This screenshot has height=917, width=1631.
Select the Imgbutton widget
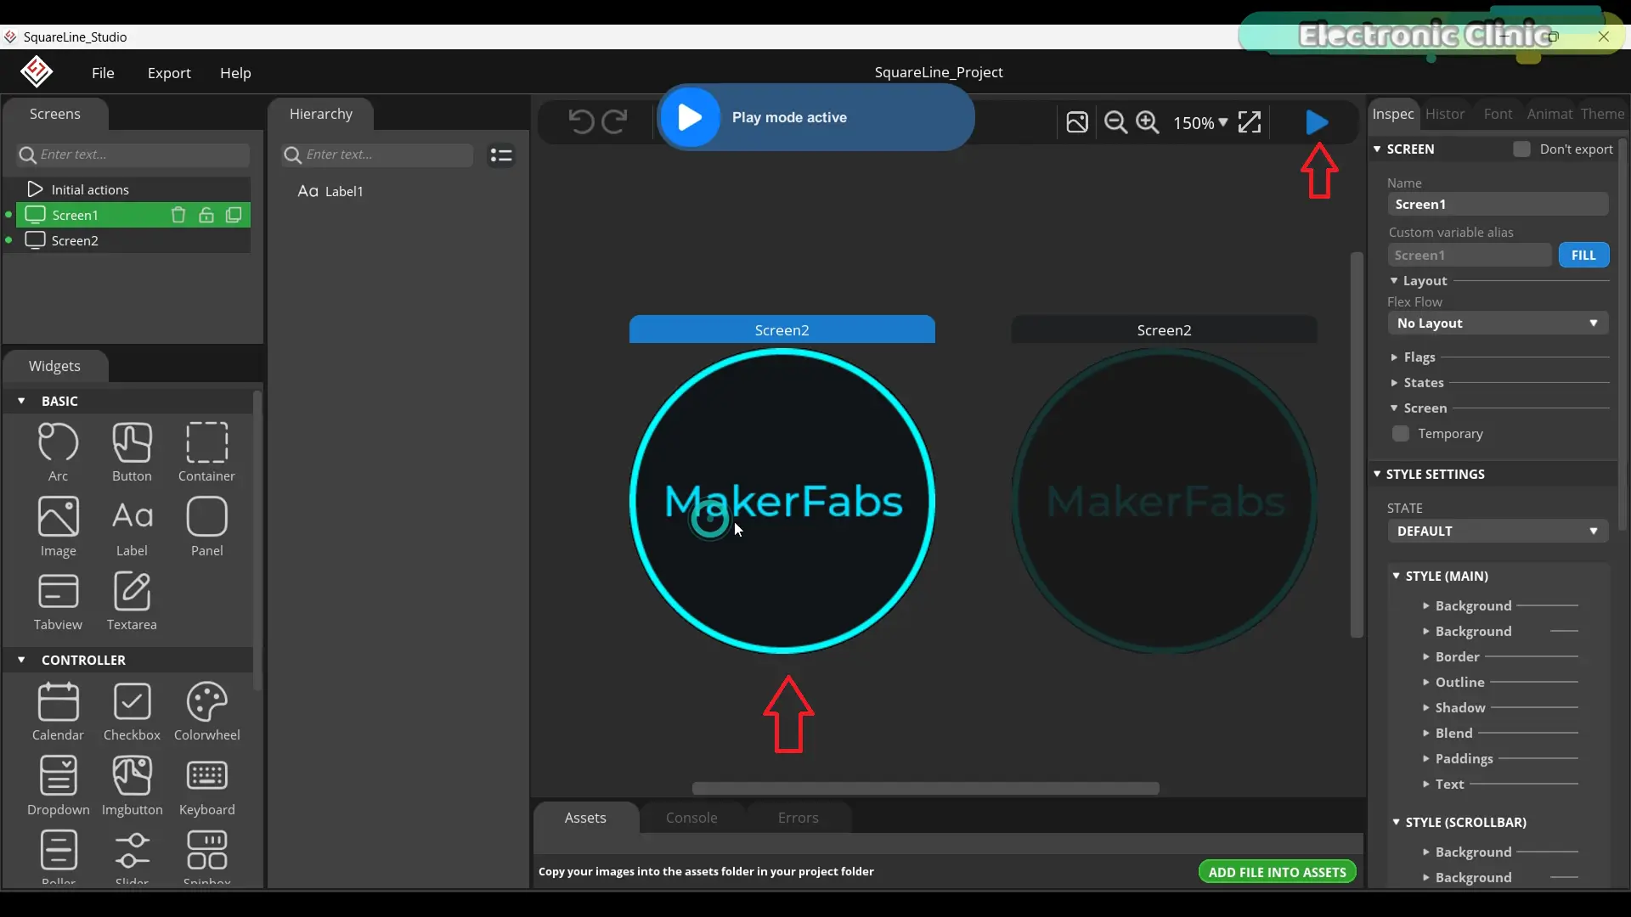tap(132, 786)
